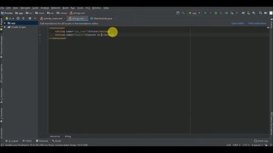Screen dimensions: 273x153
Task: Open the CRLF line separator selector
Action: (x=236, y=145)
